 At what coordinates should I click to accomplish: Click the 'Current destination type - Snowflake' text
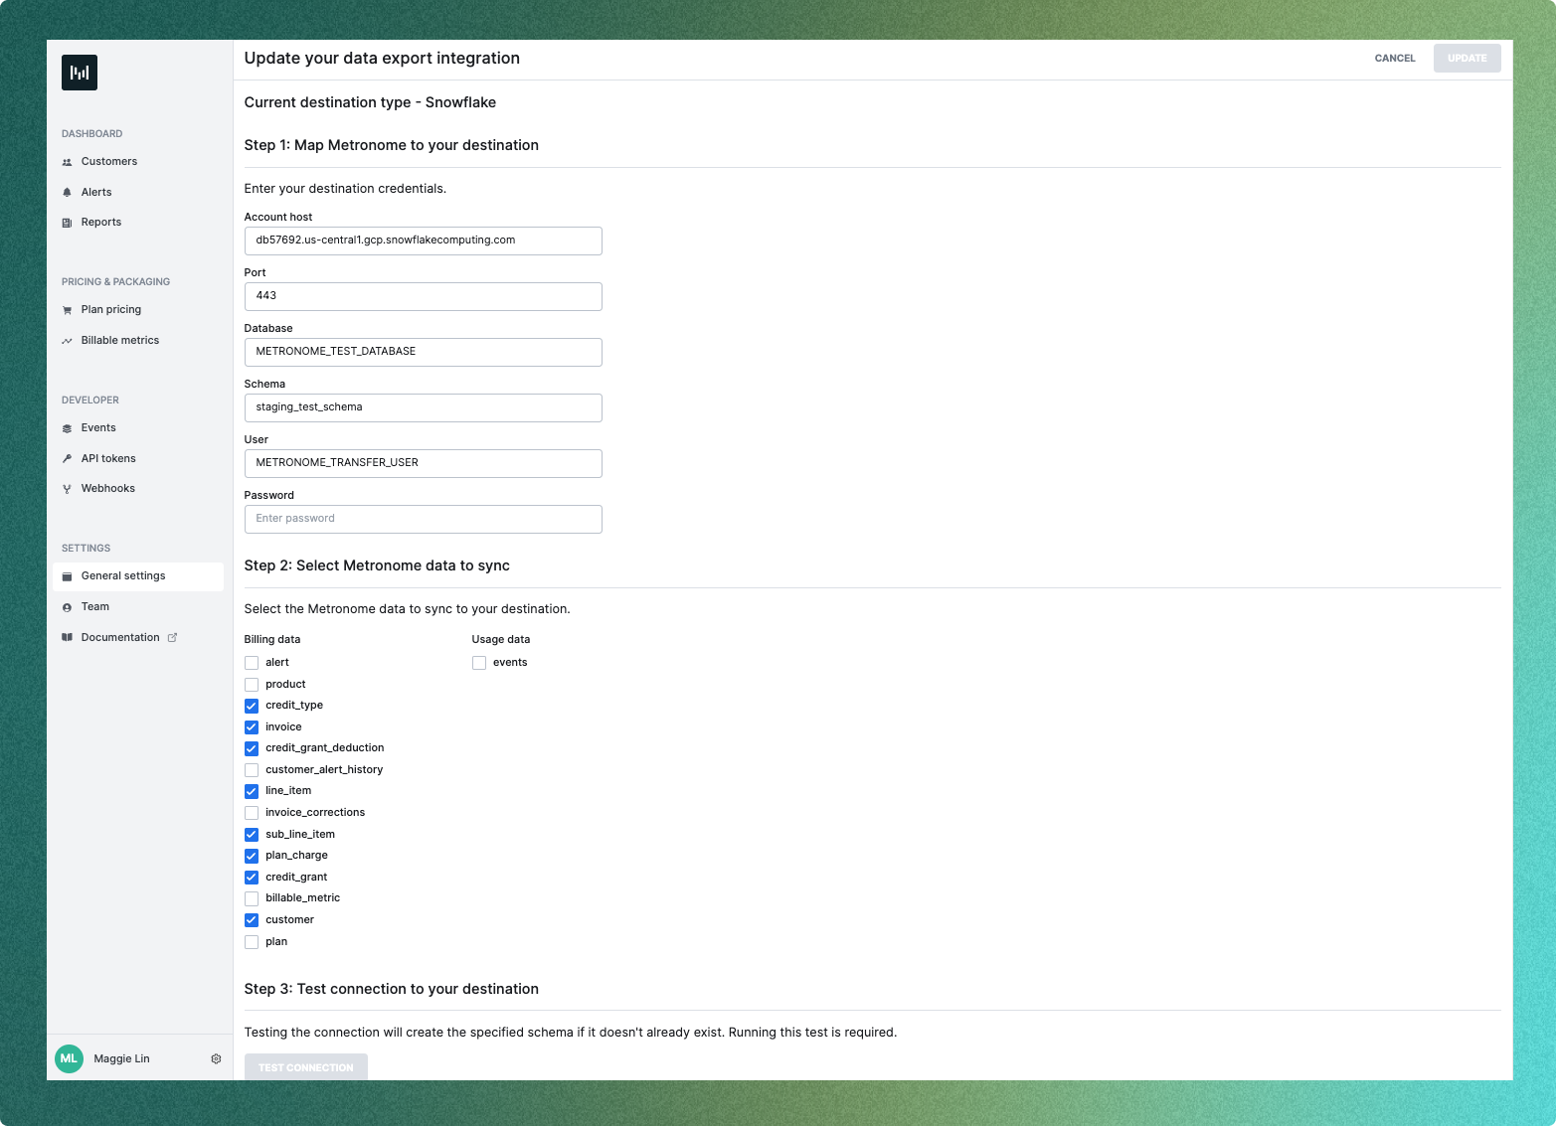[x=370, y=102]
